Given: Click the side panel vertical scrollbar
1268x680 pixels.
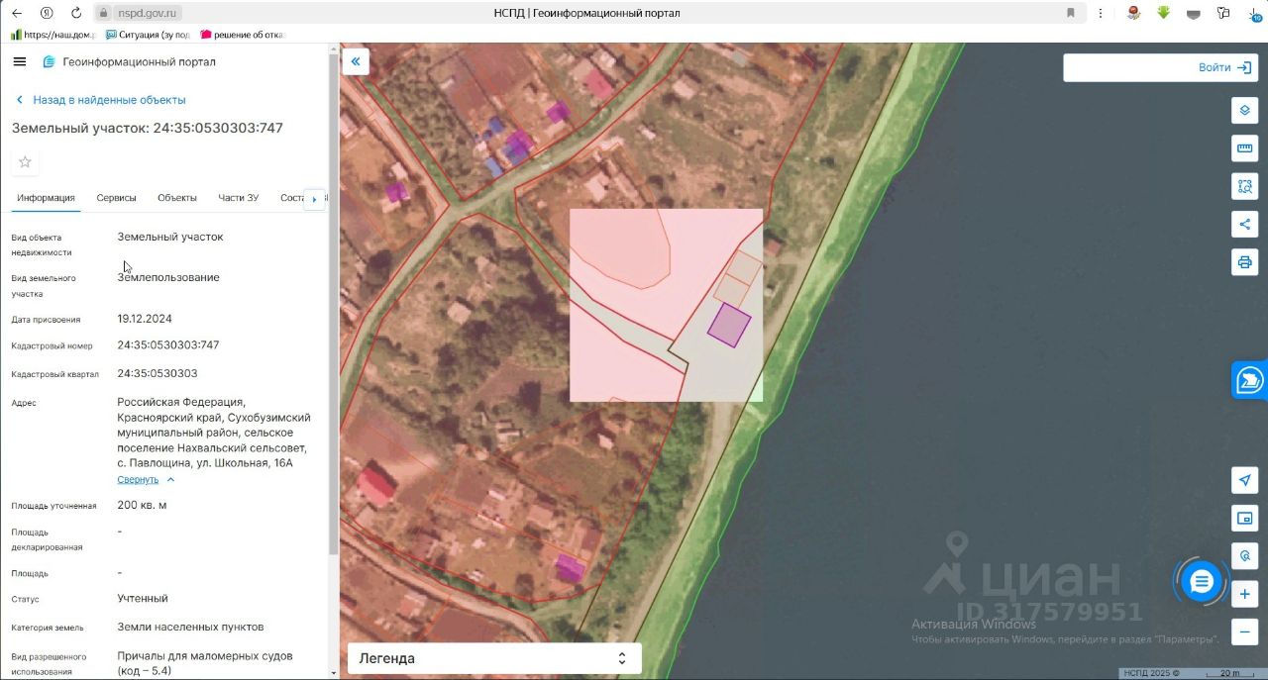Looking at the screenshot, I should [x=333, y=307].
